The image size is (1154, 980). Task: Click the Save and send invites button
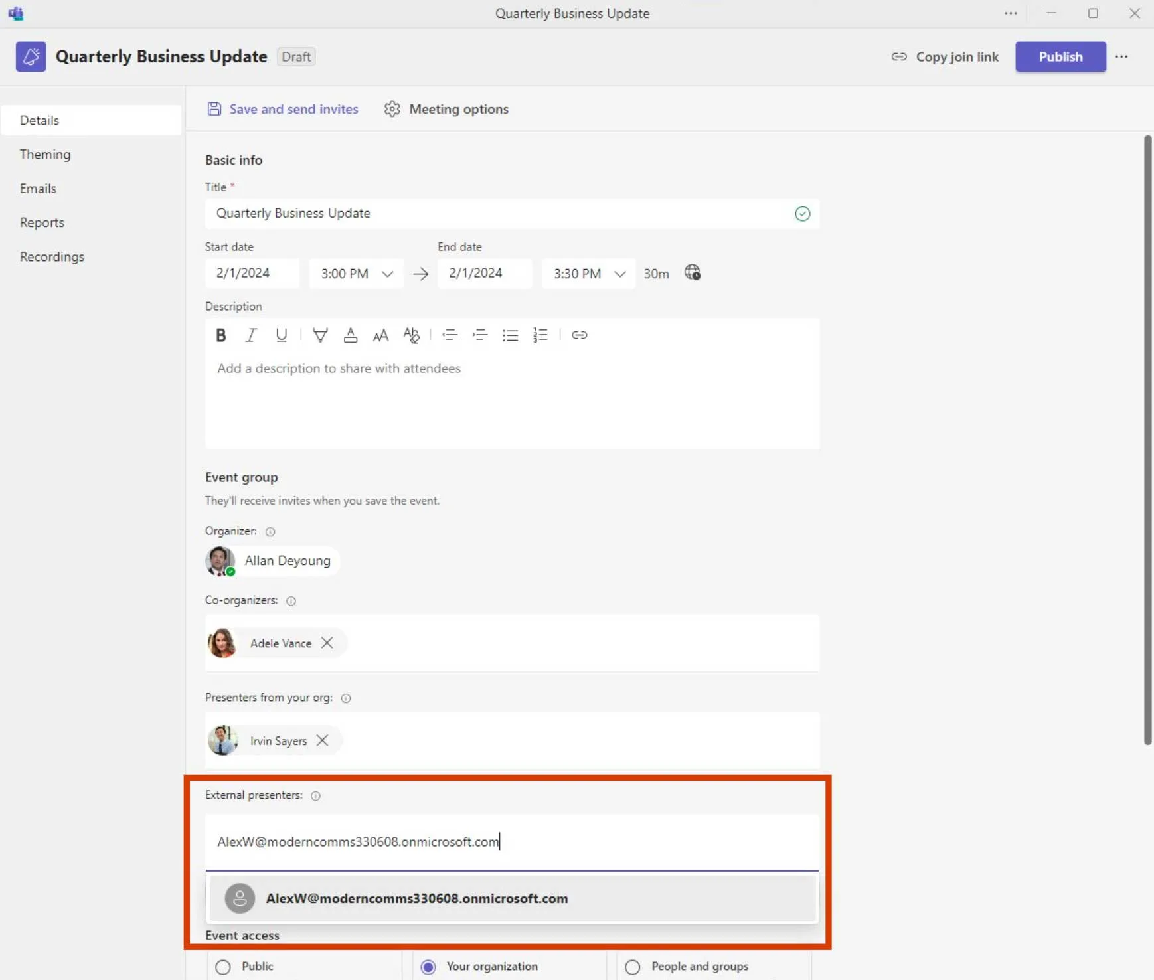pyautogui.click(x=283, y=109)
